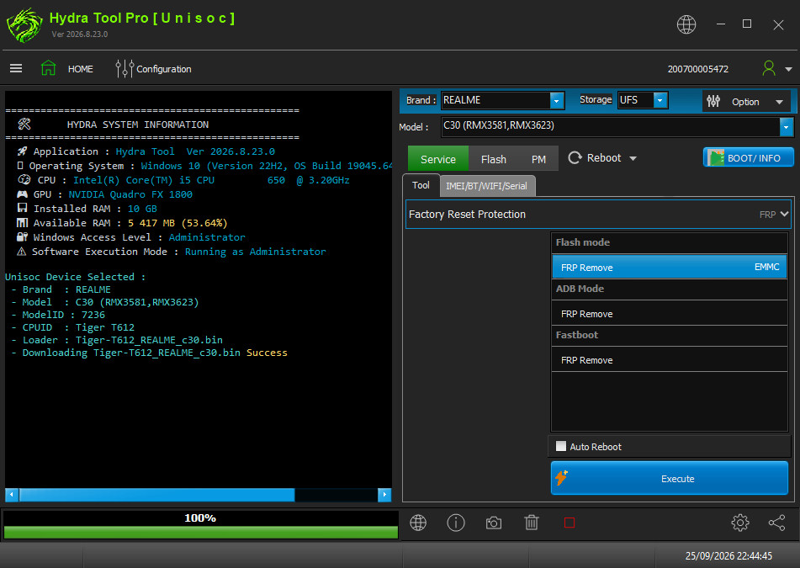Click the Execute button
The width and height of the screenshot is (800, 568).
click(670, 478)
